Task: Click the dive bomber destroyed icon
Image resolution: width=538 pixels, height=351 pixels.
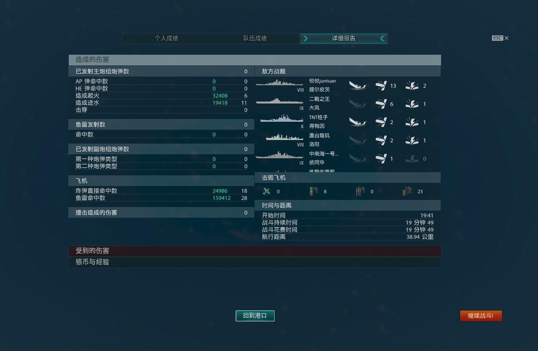Action: (x=314, y=192)
